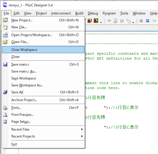Click the Save All stacked disks icon
The height and width of the screenshot is (154, 158).
coord(5,92)
